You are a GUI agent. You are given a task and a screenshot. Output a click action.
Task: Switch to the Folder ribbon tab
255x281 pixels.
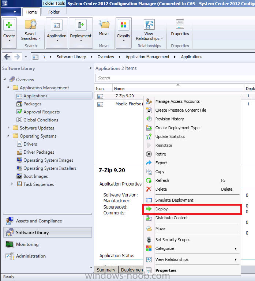tap(54, 12)
